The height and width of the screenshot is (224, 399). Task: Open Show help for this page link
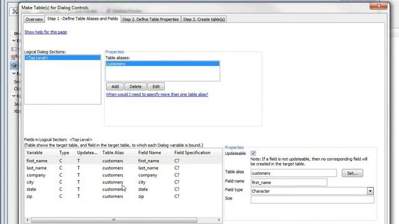pyautogui.click(x=46, y=32)
